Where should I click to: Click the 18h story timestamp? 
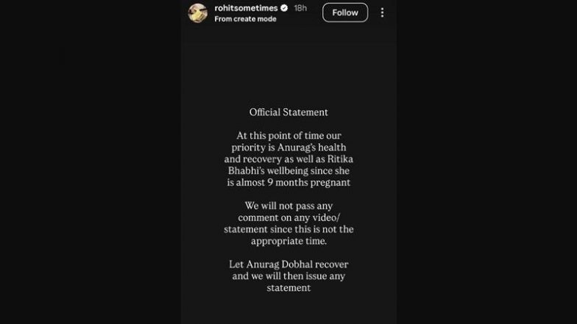point(300,9)
